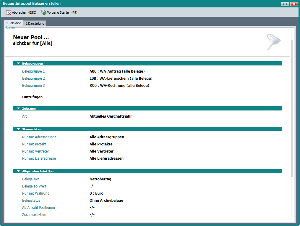Click the Alle Vertreter value
The image size is (300, 226).
[101, 151]
